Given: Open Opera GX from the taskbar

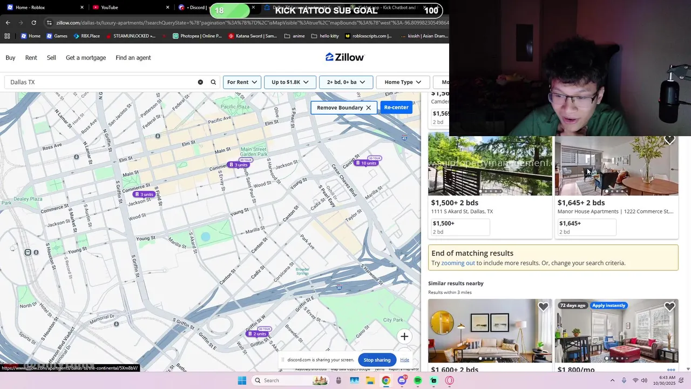Looking at the screenshot, I should [449, 380].
